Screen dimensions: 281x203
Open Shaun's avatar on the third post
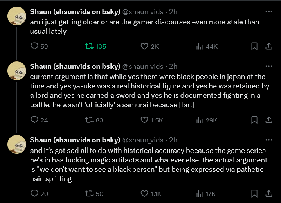17,144
